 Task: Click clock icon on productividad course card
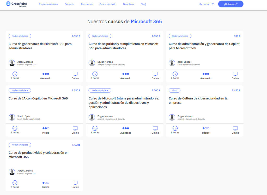pyautogui.click(x=15, y=183)
